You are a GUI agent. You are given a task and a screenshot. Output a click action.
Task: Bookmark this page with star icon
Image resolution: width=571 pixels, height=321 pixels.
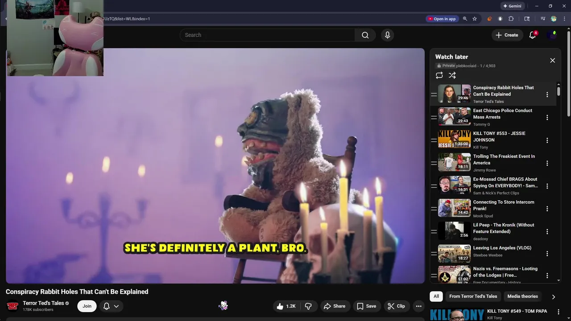click(475, 19)
